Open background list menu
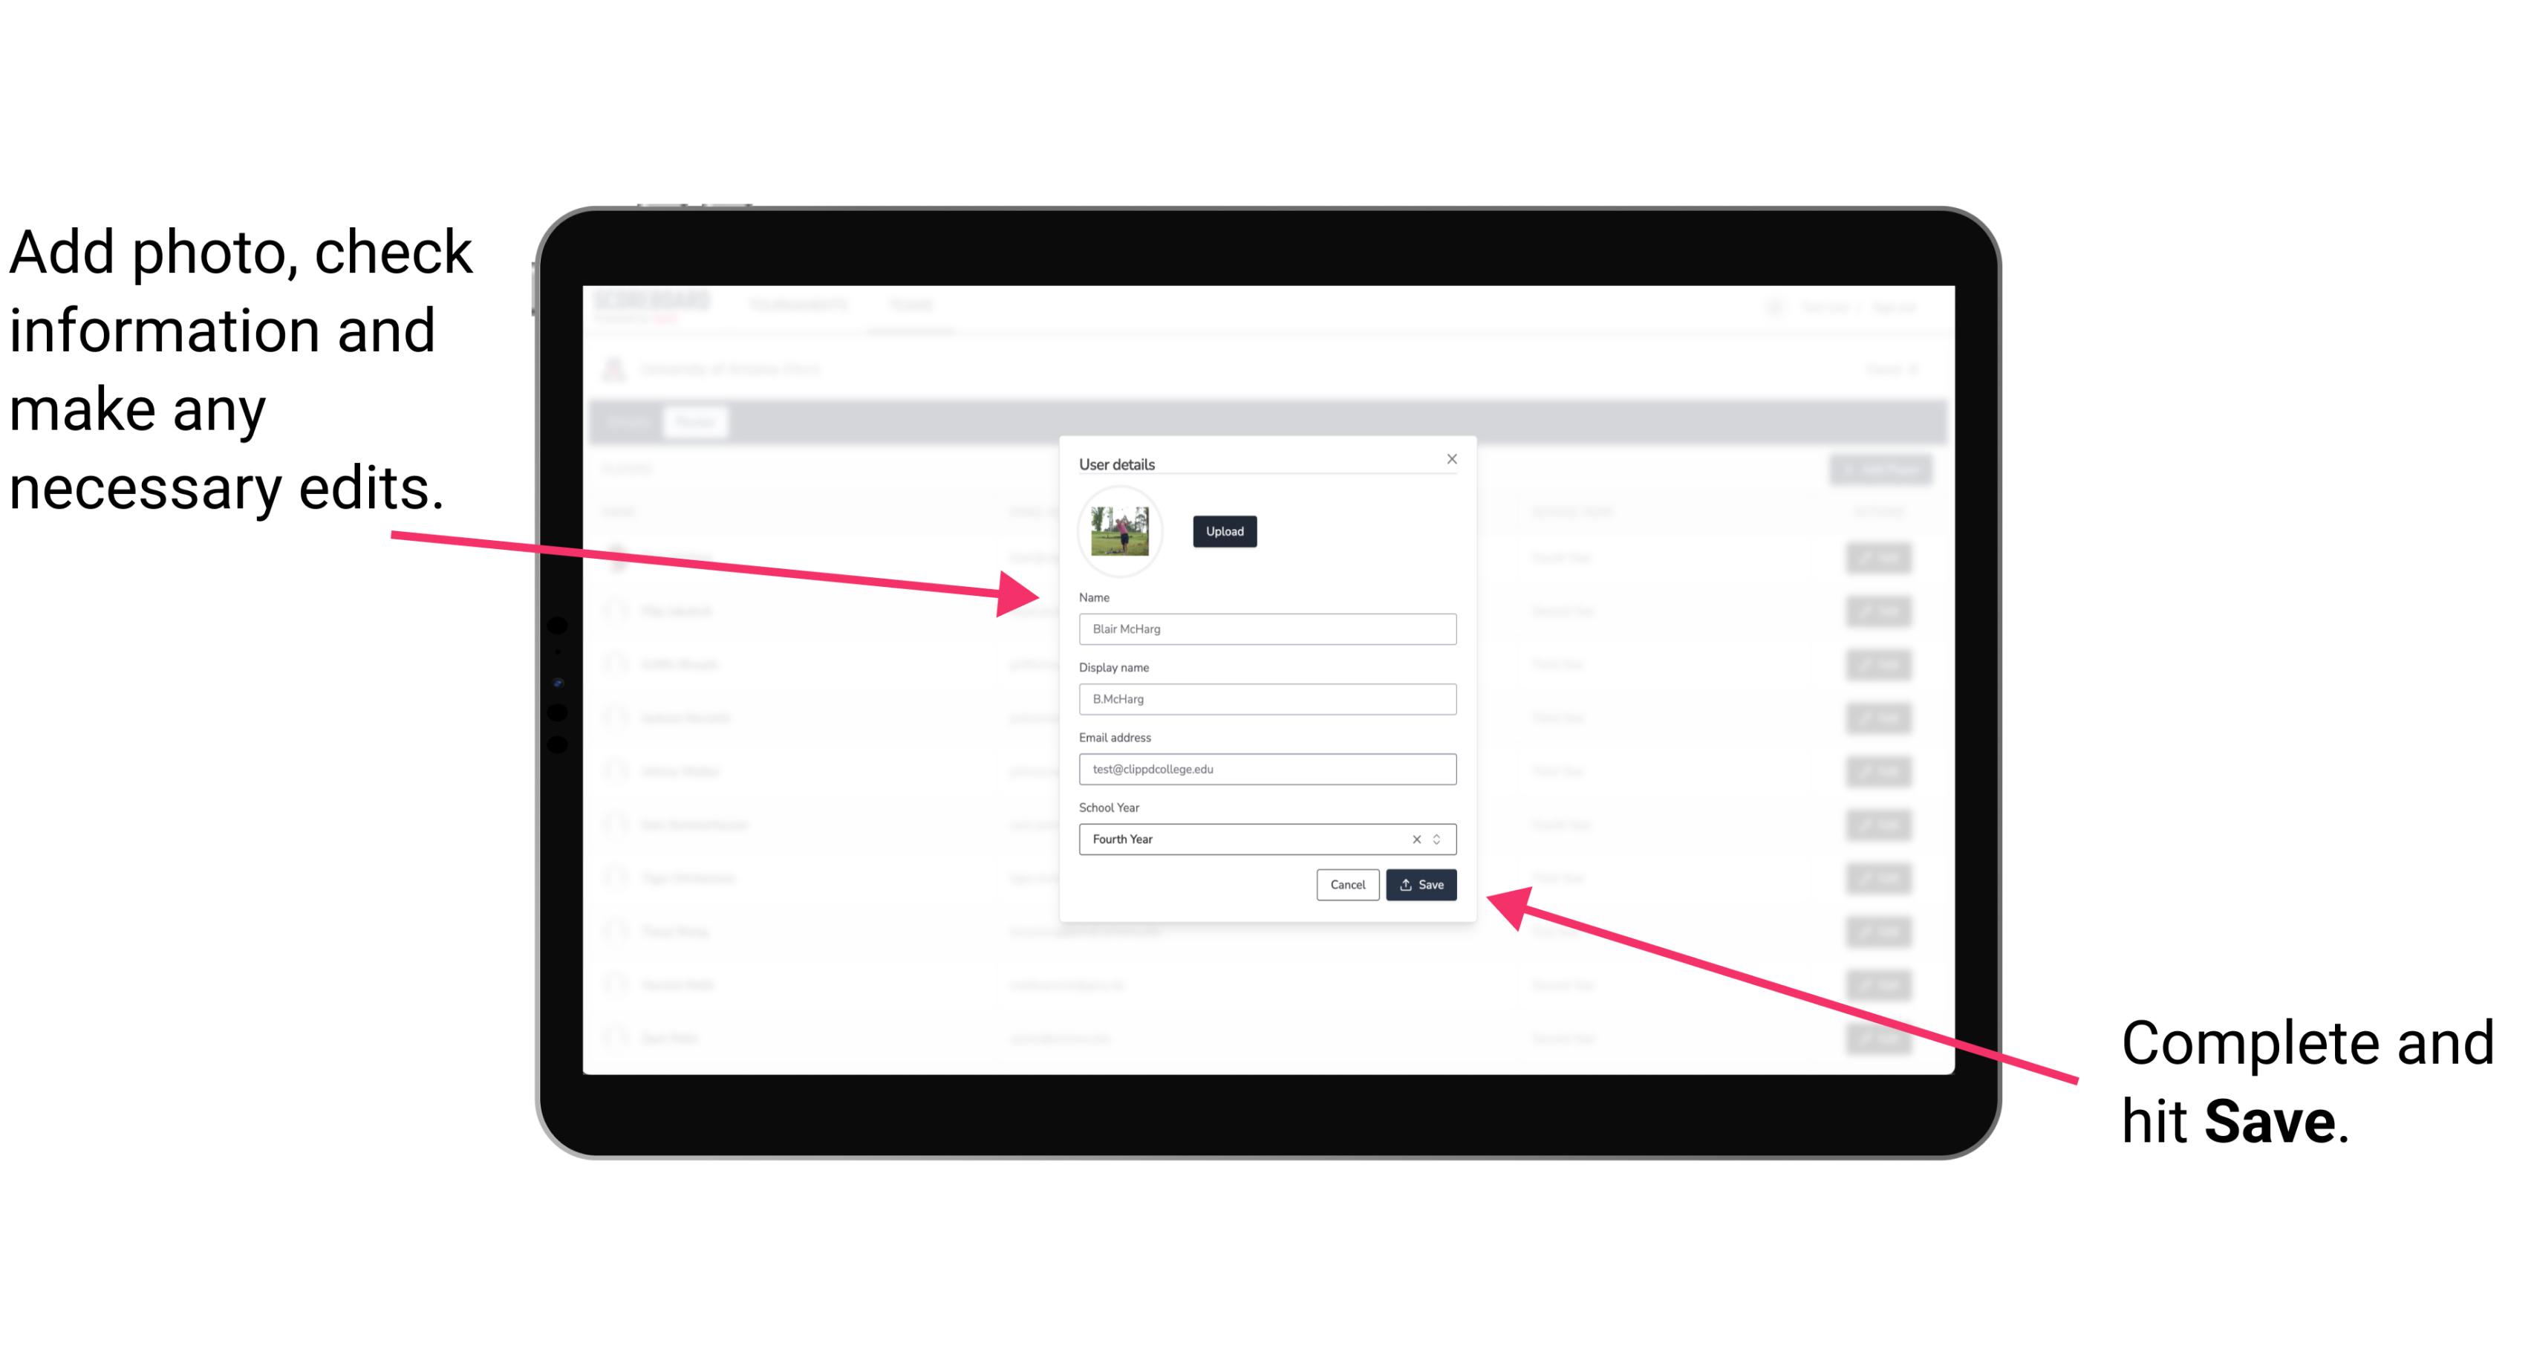 click(x=1441, y=838)
